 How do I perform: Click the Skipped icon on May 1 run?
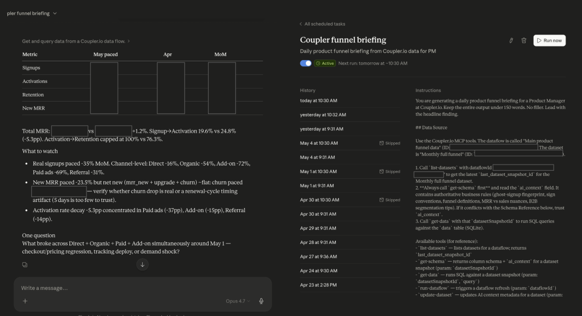tap(381, 171)
